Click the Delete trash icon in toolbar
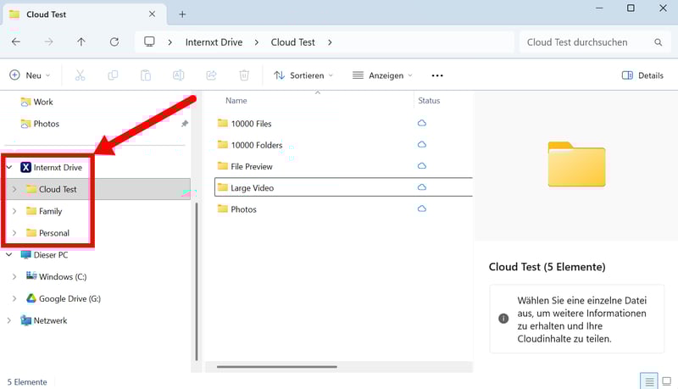This screenshot has height=389, width=678. [x=244, y=75]
